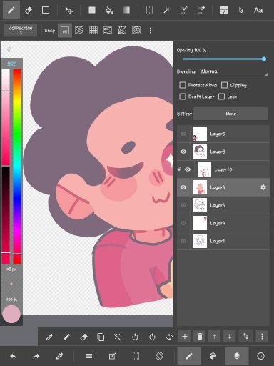The height and width of the screenshot is (366, 274).
Task: Enable the Protect Alpha checkbox
Action: click(x=183, y=85)
